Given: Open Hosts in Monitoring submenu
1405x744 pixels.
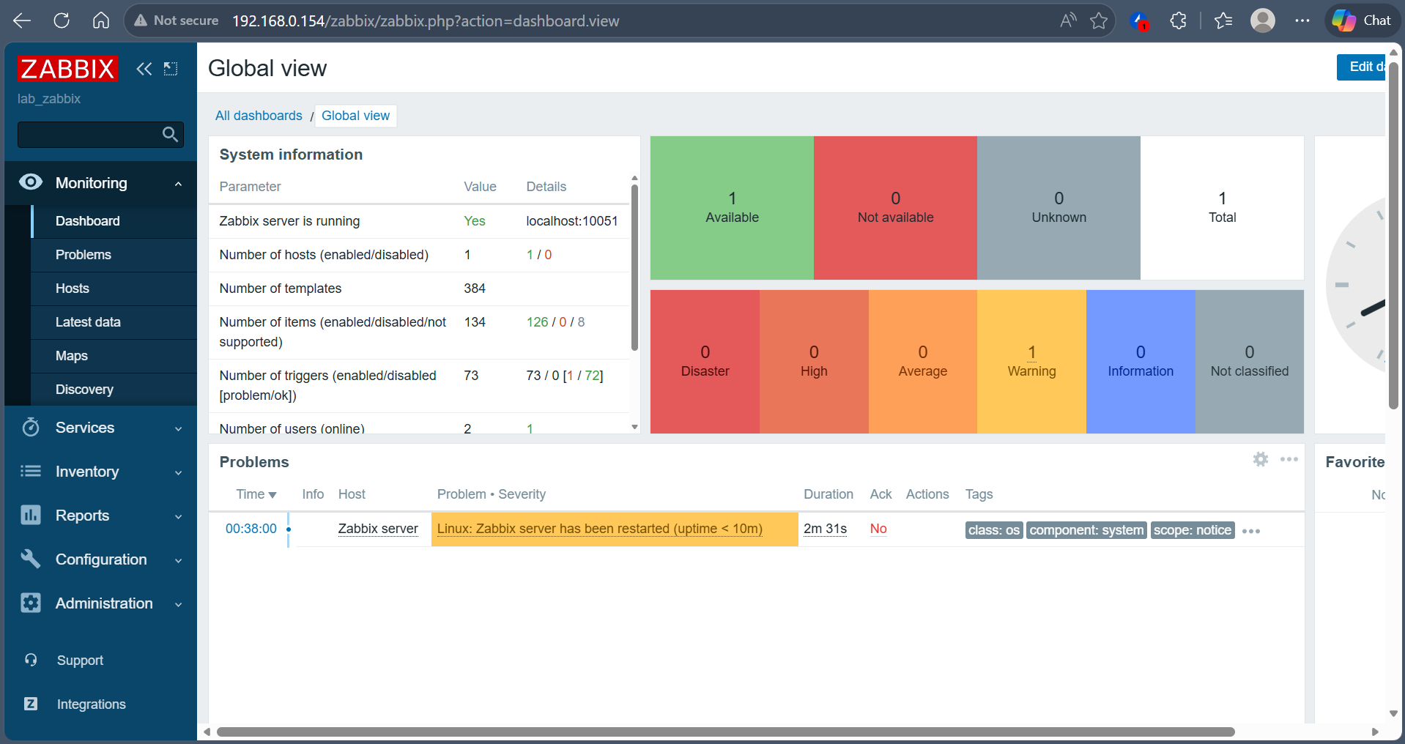Looking at the screenshot, I should [114, 289].
